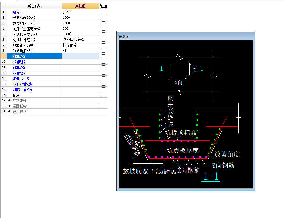Edit the JSK-1 name value
This screenshot has height=218, width=284.
pos(80,12)
